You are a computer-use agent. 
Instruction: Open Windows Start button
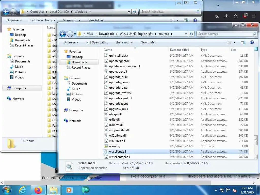7,190
